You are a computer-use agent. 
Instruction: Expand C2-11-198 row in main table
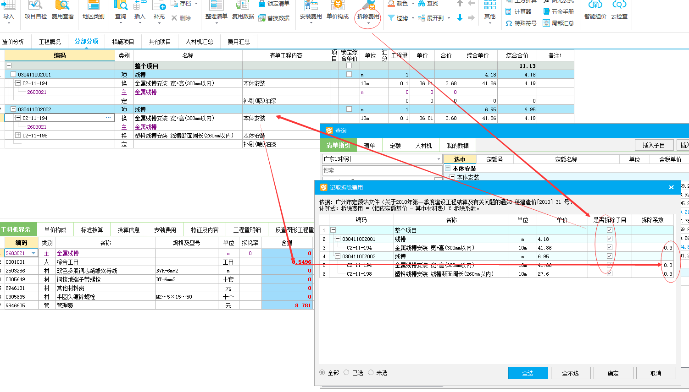[18, 135]
